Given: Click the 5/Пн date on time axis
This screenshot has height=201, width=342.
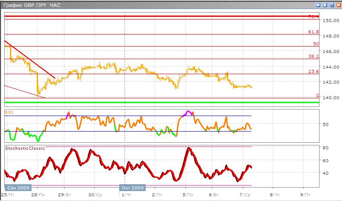Looking at the screenshot, I should tap(186, 195).
